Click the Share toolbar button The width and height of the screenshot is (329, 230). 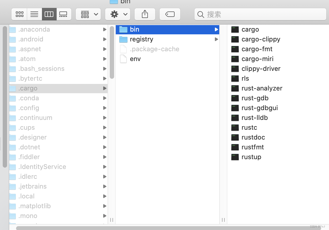pyautogui.click(x=145, y=14)
